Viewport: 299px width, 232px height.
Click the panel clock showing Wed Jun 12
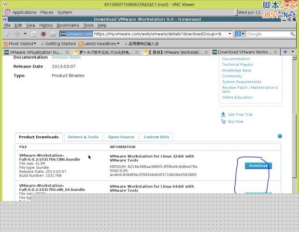tap(249, 13)
